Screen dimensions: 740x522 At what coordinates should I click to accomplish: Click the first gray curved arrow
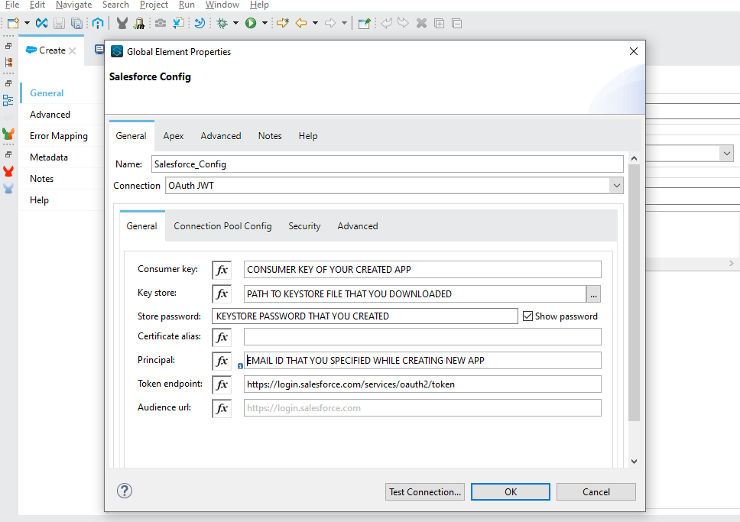tap(386, 23)
